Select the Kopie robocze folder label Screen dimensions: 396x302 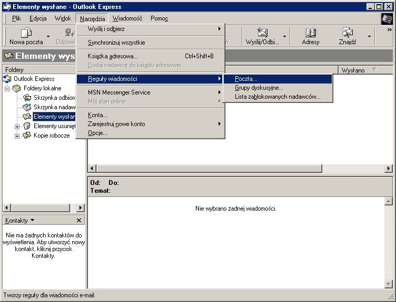[x=52, y=136]
